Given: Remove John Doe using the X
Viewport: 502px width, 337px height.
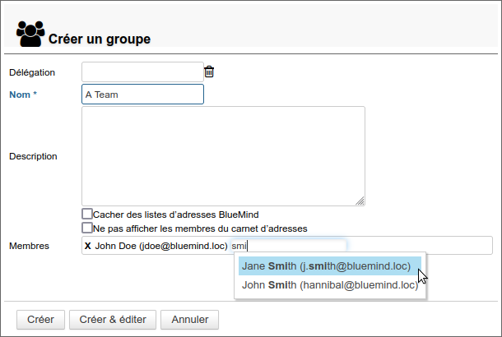Looking at the screenshot, I should click(88, 246).
